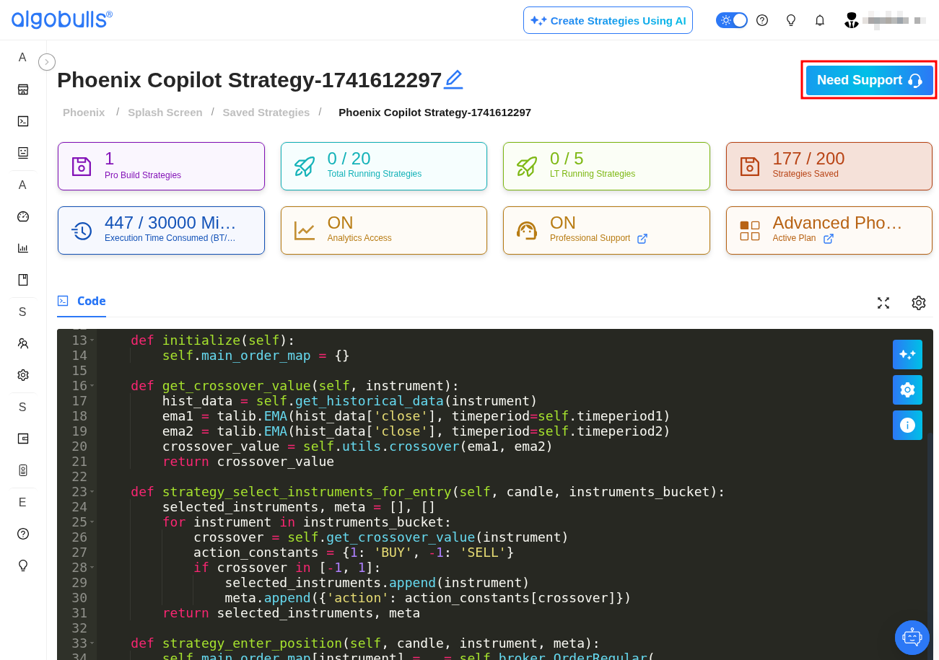
Task: Open the AI sparkle tool in code editor
Action: (x=907, y=354)
